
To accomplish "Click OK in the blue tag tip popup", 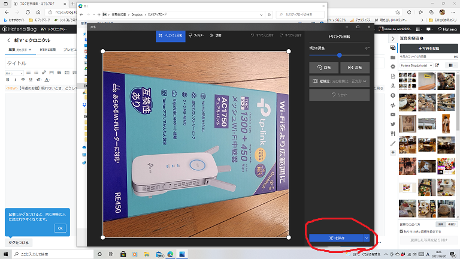I will (60, 228).
